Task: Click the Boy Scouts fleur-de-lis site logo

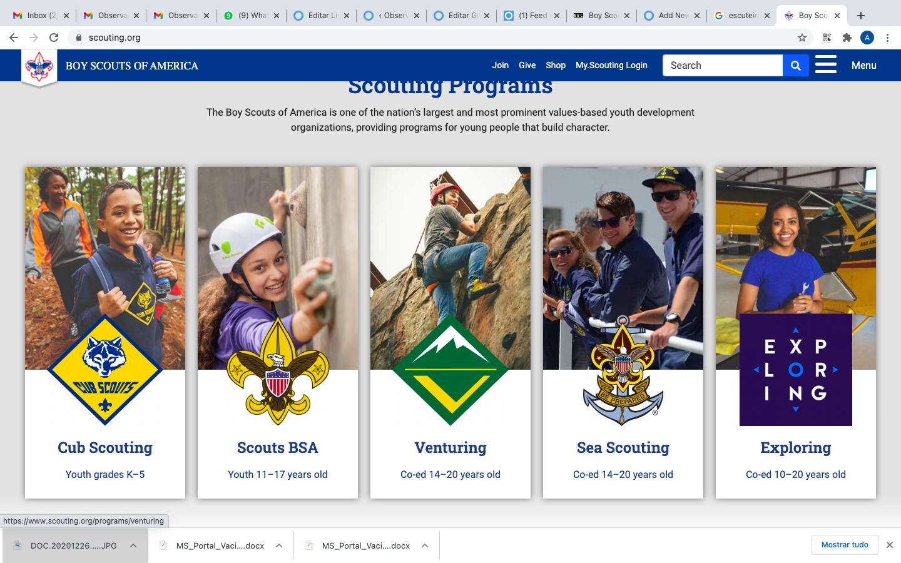Action: pos(39,67)
